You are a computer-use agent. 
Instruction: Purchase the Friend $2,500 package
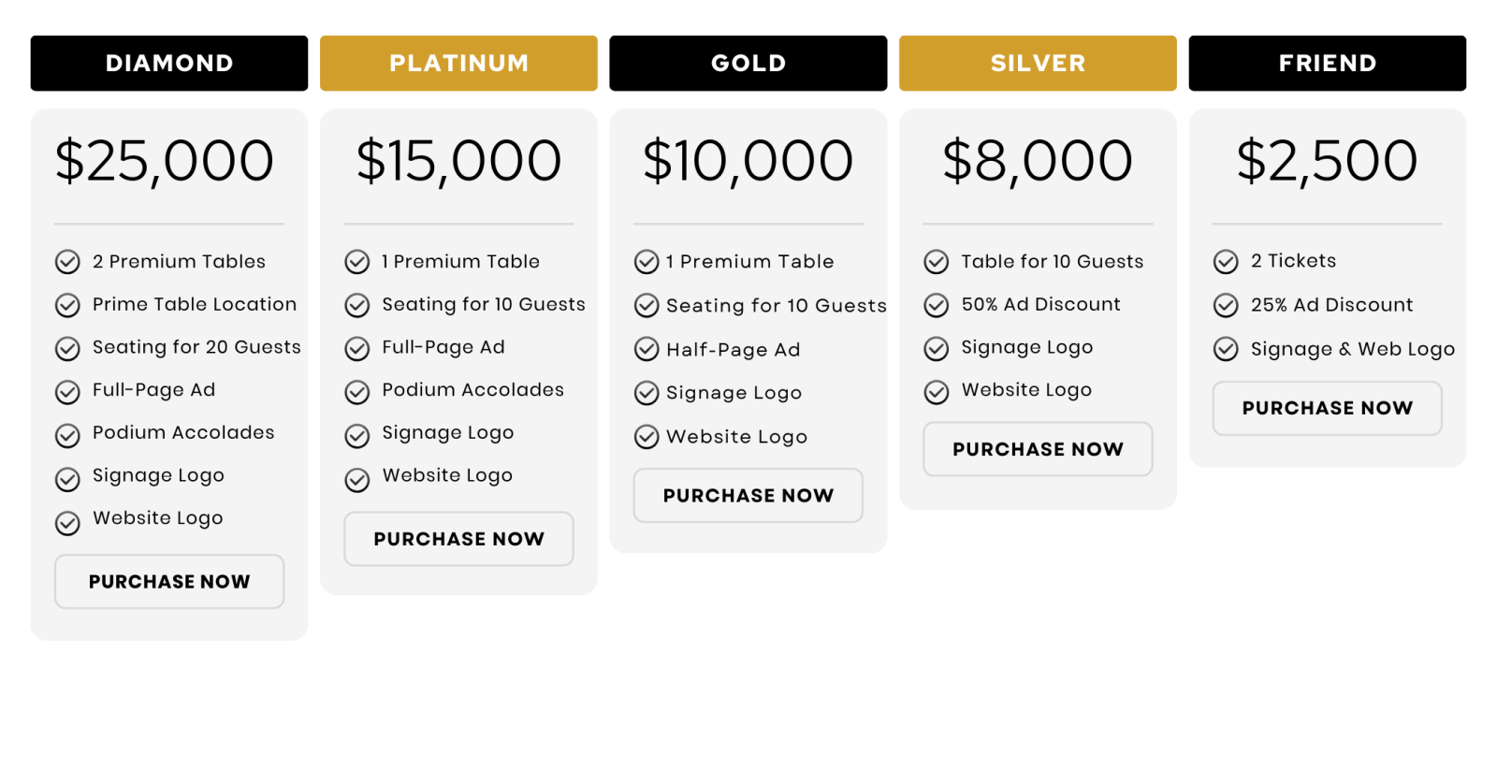pyautogui.click(x=1328, y=408)
